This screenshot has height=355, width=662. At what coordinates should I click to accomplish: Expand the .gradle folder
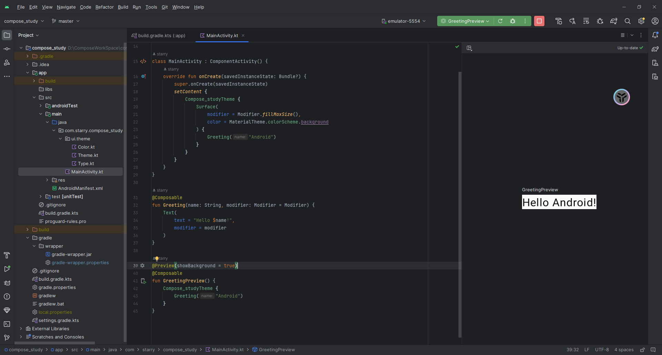[x=28, y=56]
